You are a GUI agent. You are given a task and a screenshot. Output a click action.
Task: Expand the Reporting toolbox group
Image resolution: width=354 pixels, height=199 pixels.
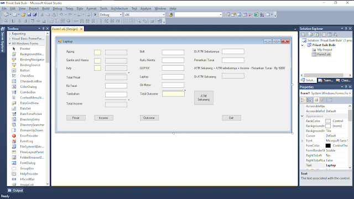point(10,34)
